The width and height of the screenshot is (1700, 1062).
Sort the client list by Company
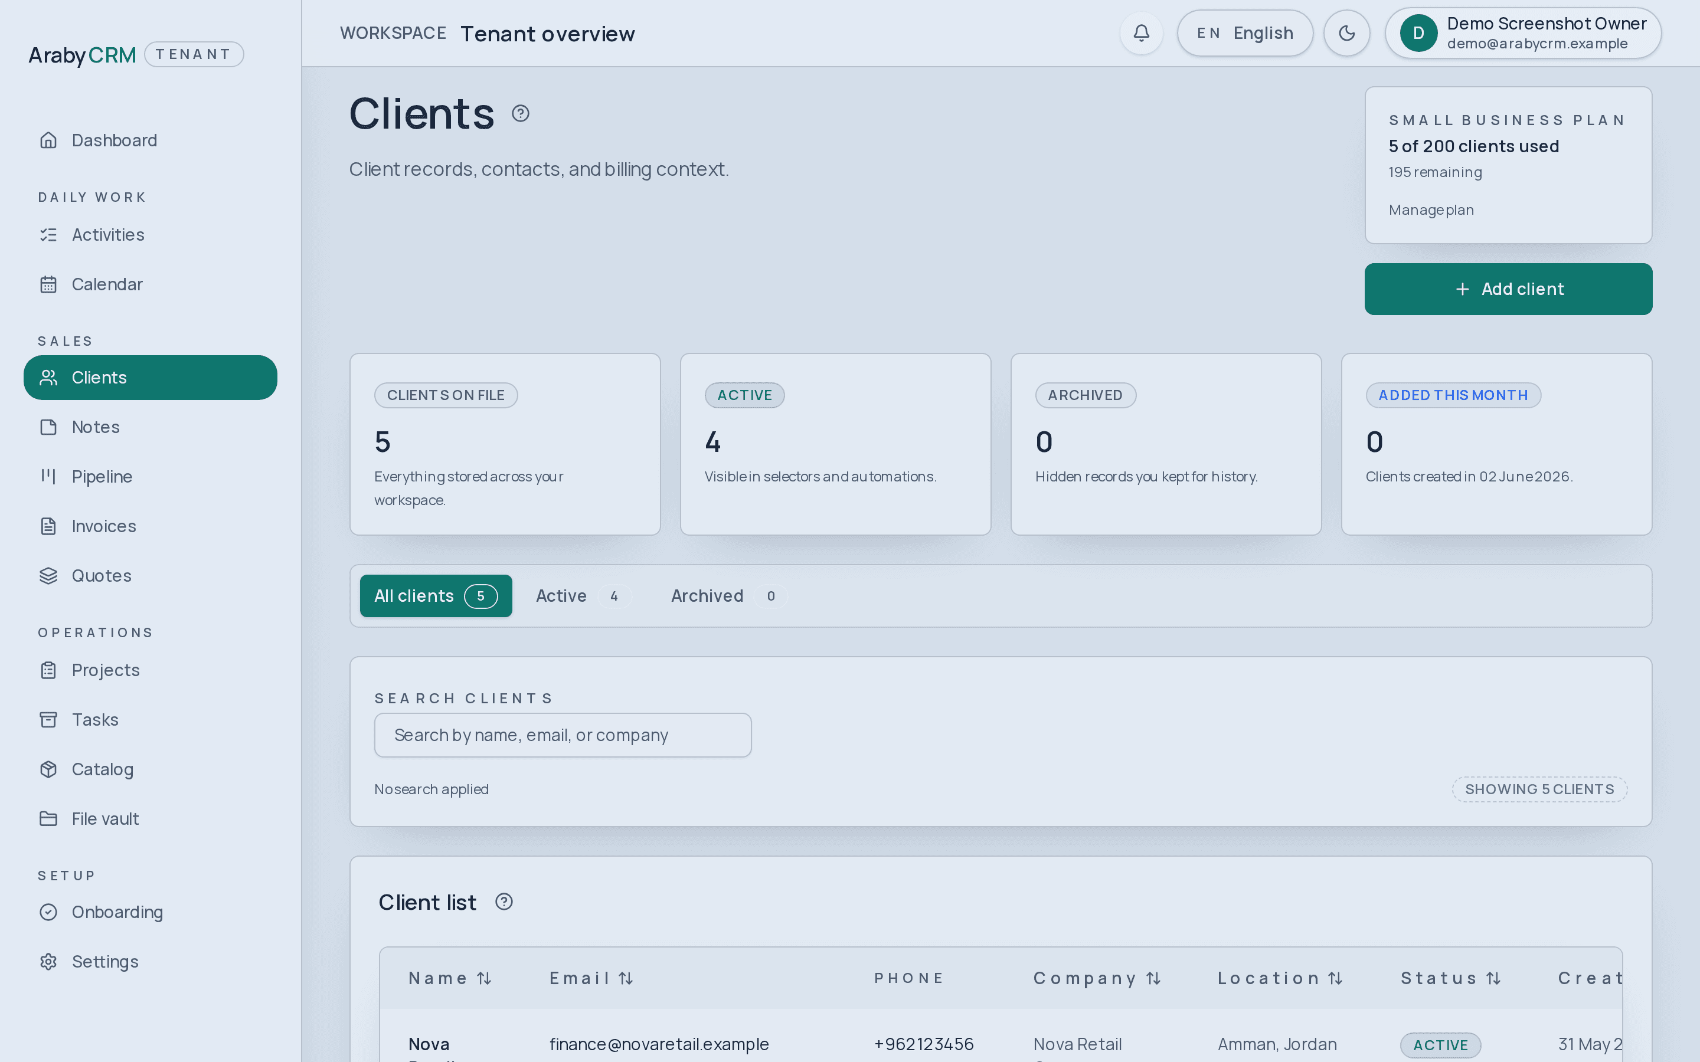click(1097, 978)
